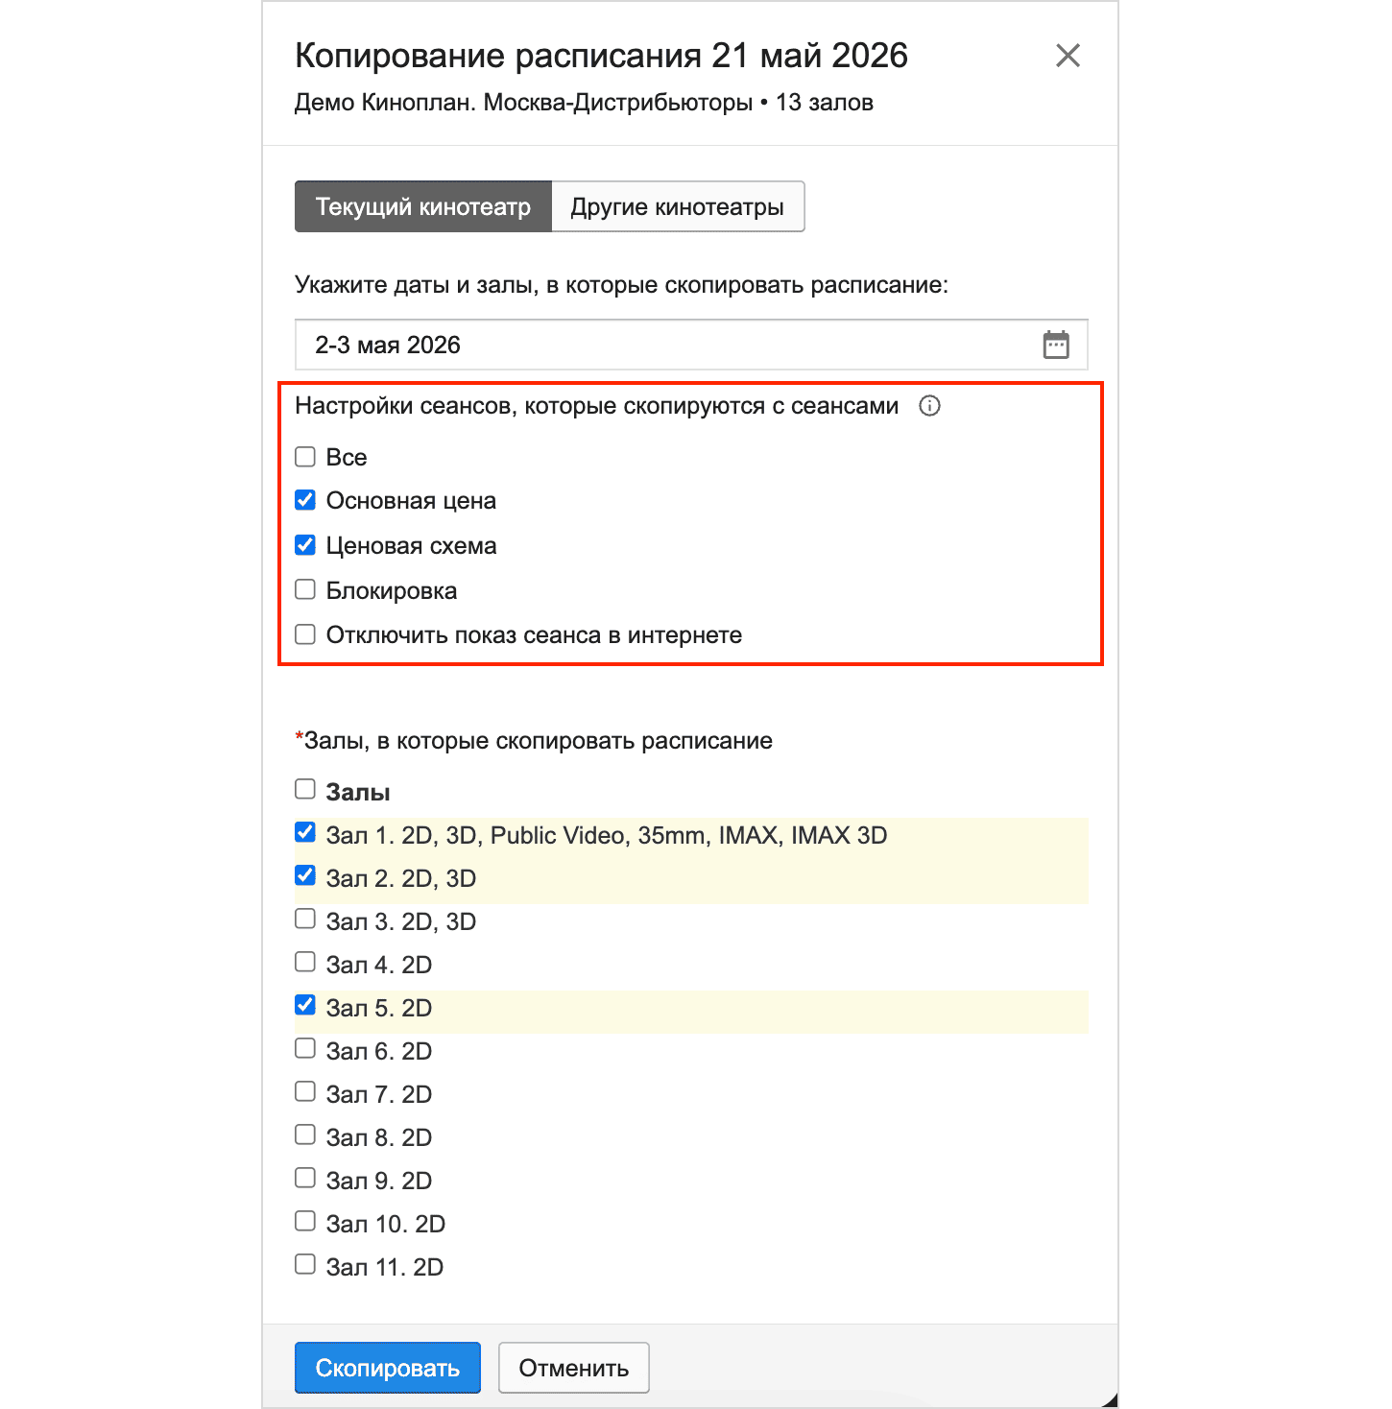This screenshot has height=1409, width=1392.
Task: Uncheck the Зал 2. 2D, 3D checkbox
Action: pos(305,875)
